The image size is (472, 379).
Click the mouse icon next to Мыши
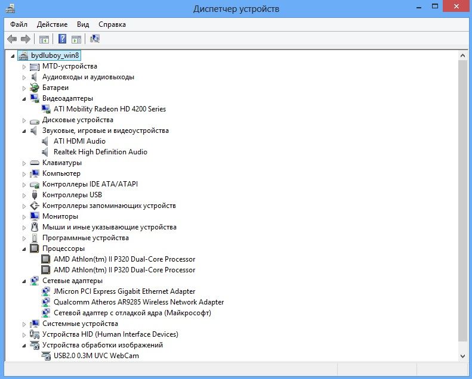point(35,227)
